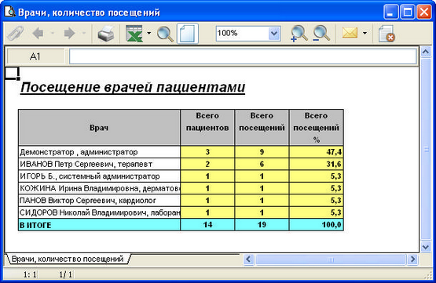Expand the Excel export options arrow
436x283 pixels.
[148, 33]
